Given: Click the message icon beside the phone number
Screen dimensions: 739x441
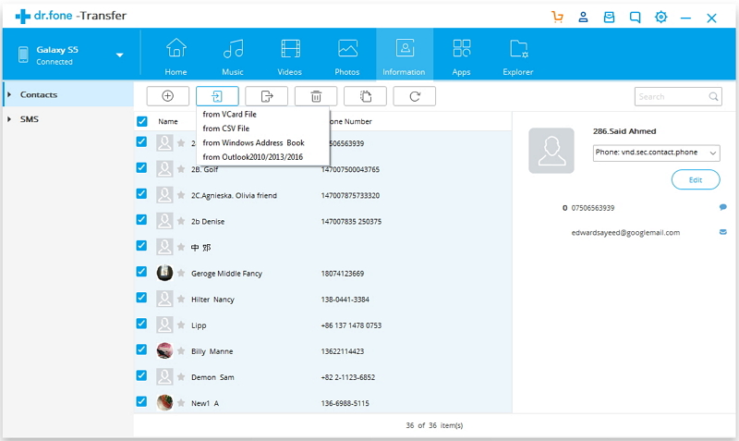Looking at the screenshot, I should pos(722,208).
